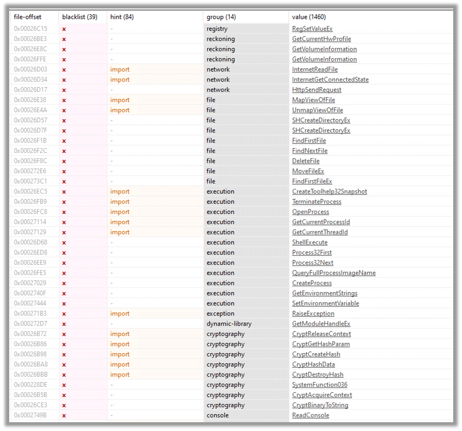The image size is (462, 431).
Task: Open the Process32Next link
Action: [x=313, y=263]
